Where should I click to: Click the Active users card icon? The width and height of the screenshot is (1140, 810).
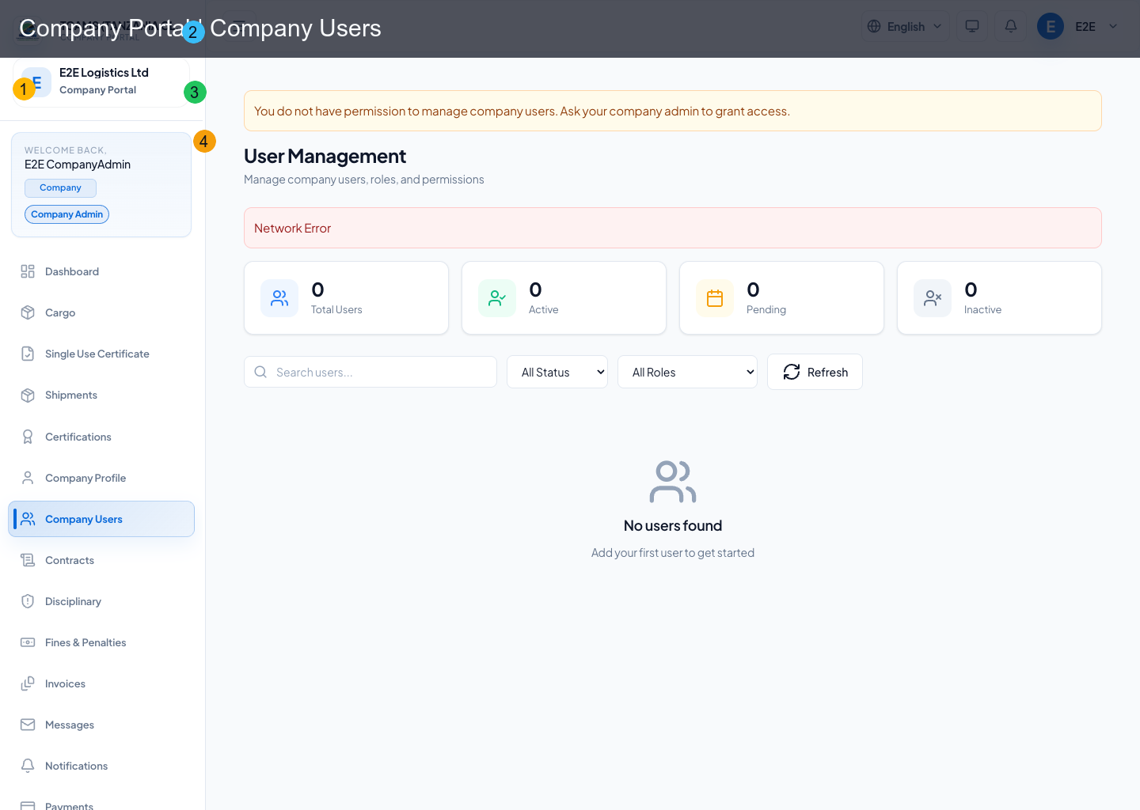[497, 298]
